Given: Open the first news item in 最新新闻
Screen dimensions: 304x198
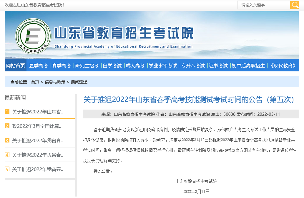Looking at the screenshot, I should coord(38,112).
